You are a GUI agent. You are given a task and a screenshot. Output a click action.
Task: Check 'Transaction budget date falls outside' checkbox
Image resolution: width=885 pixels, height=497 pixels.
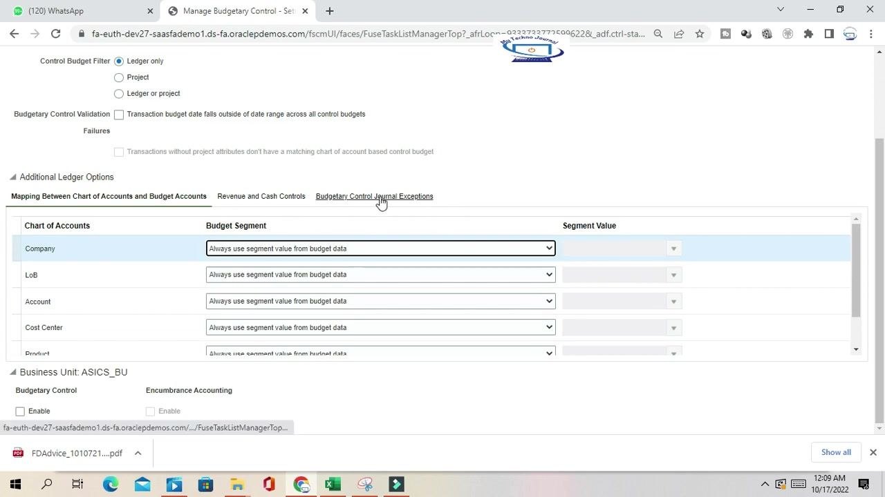coord(119,115)
